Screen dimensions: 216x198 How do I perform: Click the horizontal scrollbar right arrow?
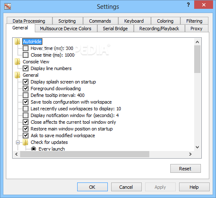(190, 154)
